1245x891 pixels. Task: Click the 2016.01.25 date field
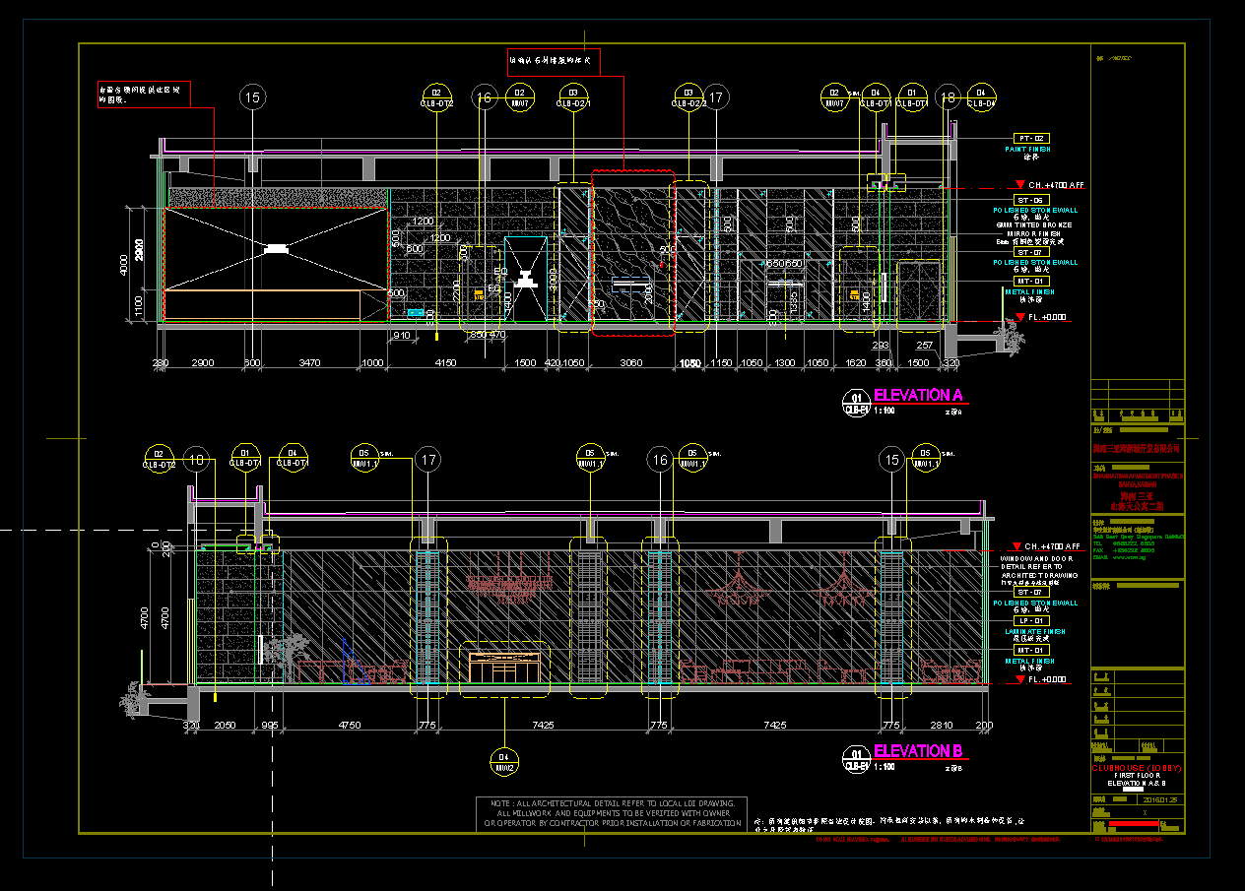pos(1153,800)
